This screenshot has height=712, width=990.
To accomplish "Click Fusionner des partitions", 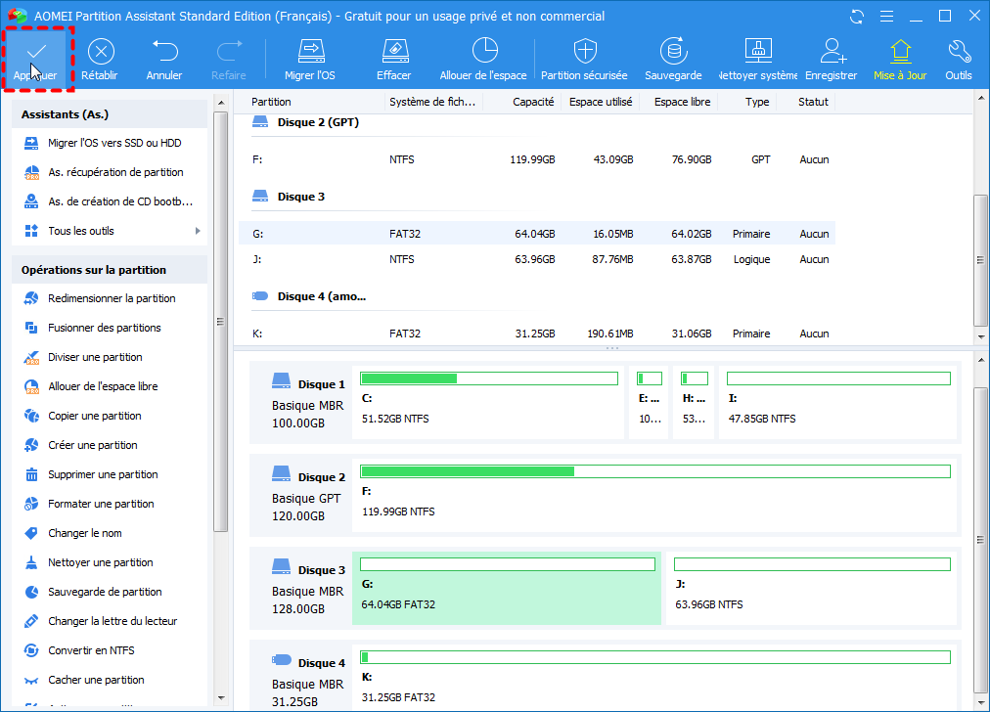I will coord(104,328).
